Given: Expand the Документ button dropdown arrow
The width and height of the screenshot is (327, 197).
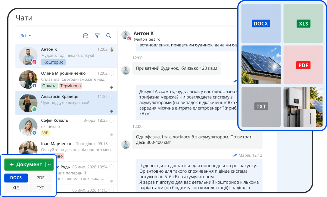Looking at the screenshot, I should (49, 165).
